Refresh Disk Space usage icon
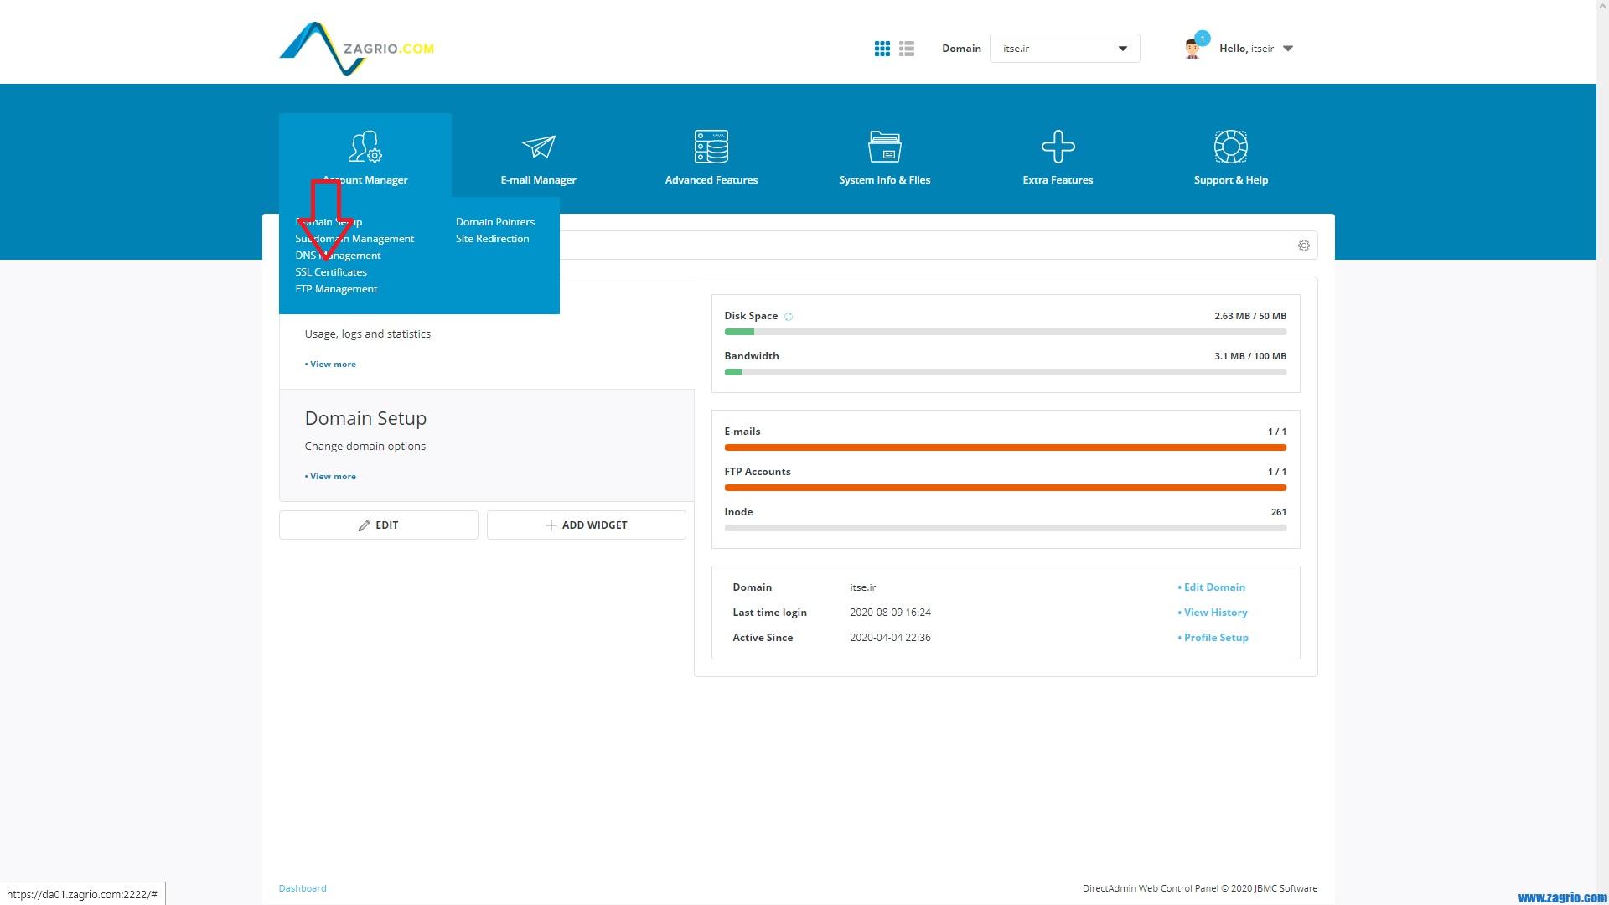Image resolution: width=1609 pixels, height=905 pixels. tap(789, 317)
